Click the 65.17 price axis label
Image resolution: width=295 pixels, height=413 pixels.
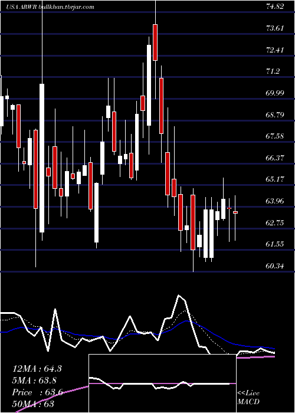[x=275, y=179]
